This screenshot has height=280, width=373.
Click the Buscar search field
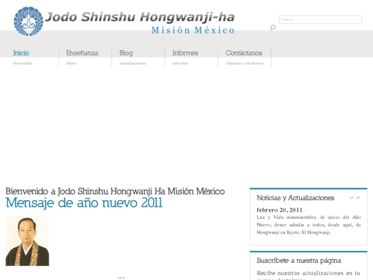pos(321,20)
